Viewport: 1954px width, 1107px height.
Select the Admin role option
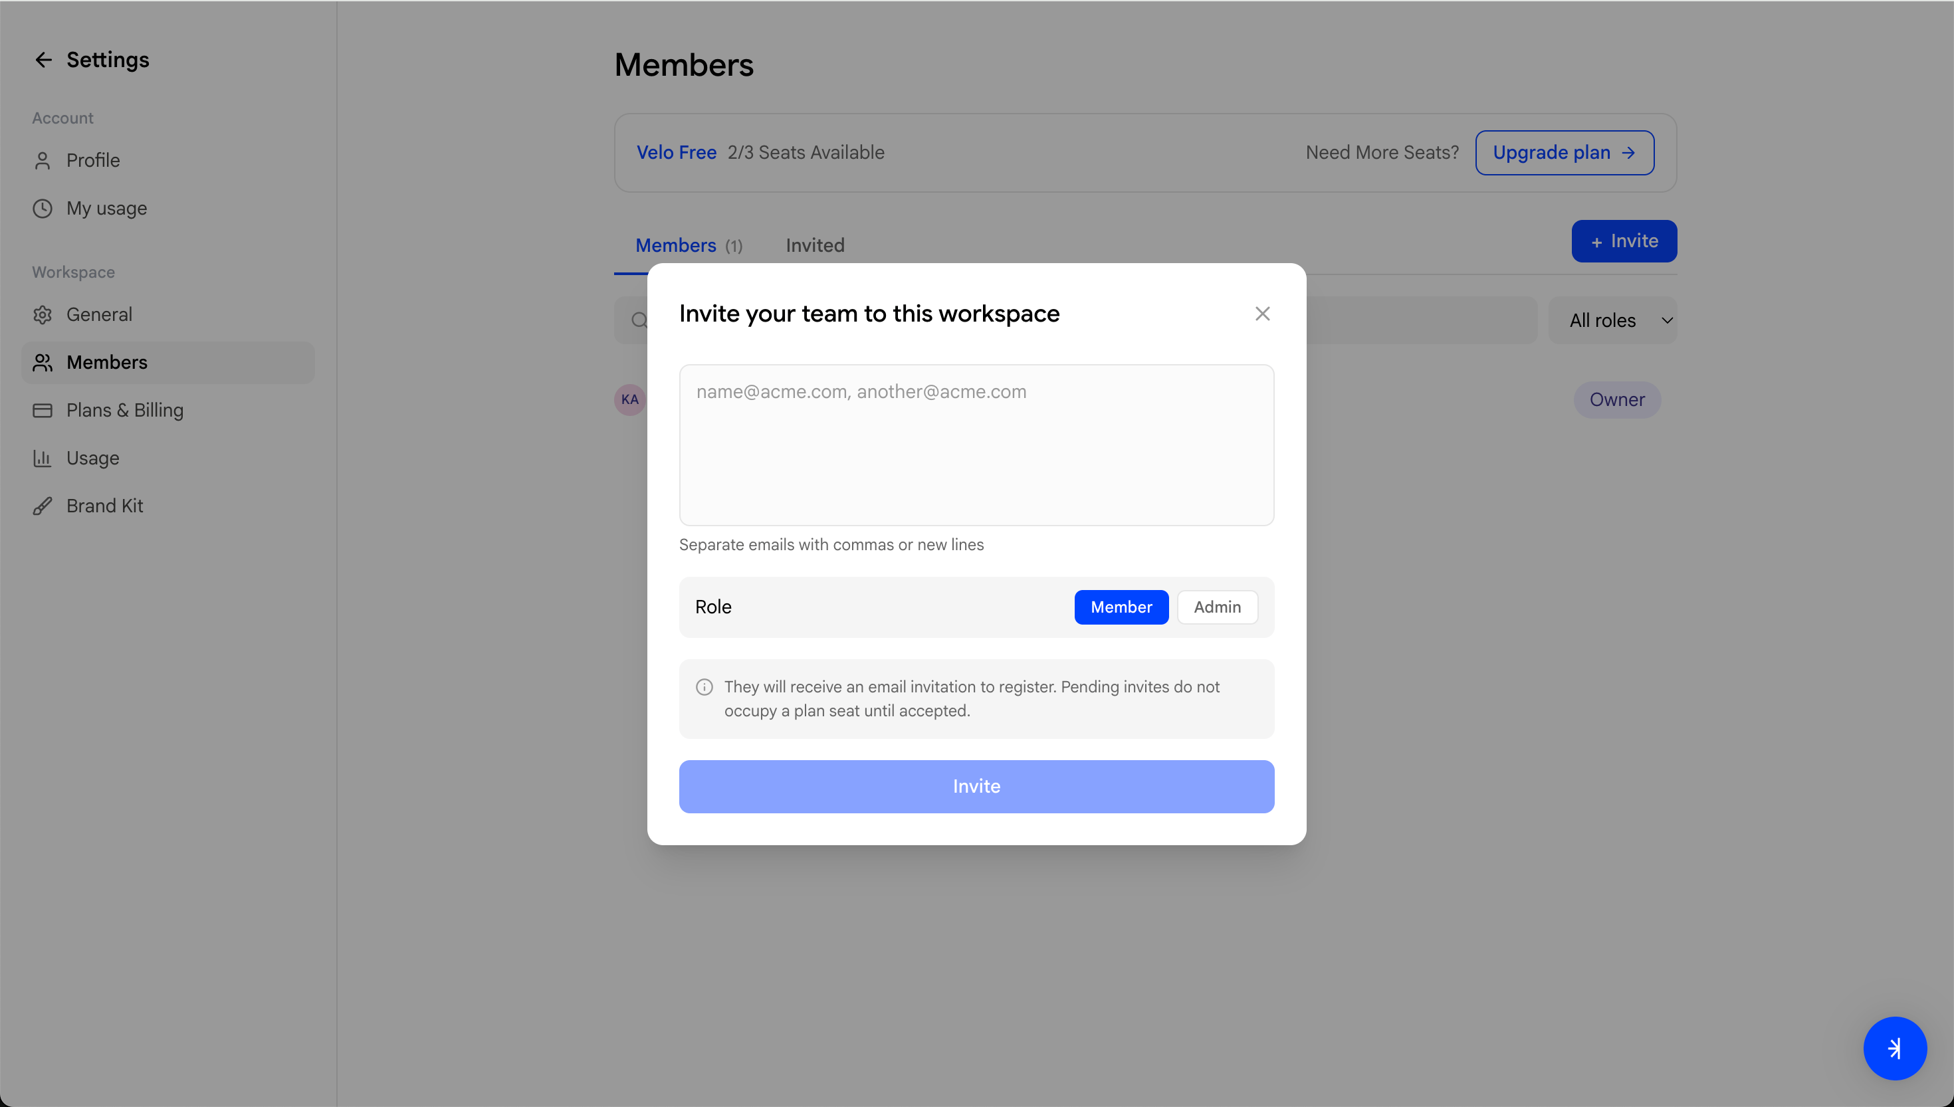1216,607
